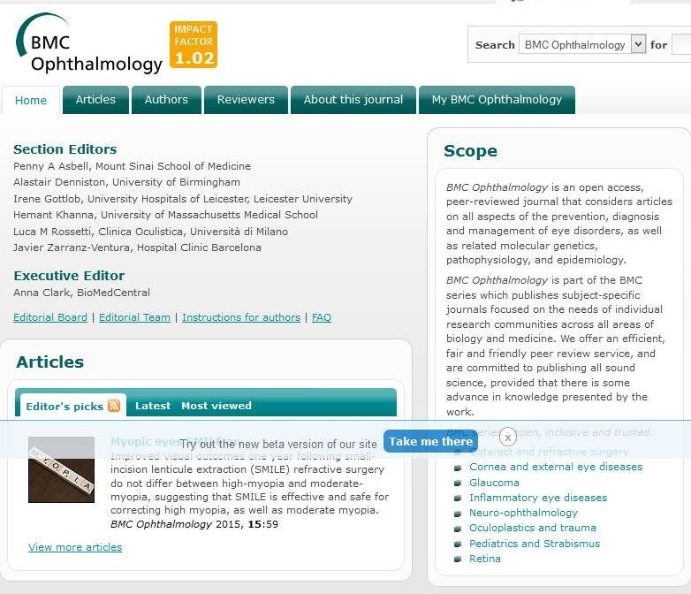The height and width of the screenshot is (594, 691).
Task: Click the Executive Editor heading
Action: click(x=69, y=276)
